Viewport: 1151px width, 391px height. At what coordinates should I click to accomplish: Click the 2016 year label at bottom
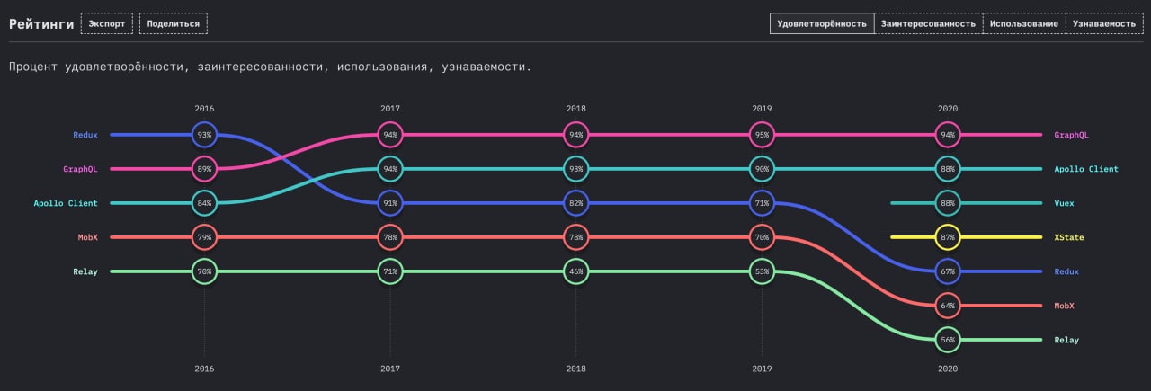click(205, 369)
